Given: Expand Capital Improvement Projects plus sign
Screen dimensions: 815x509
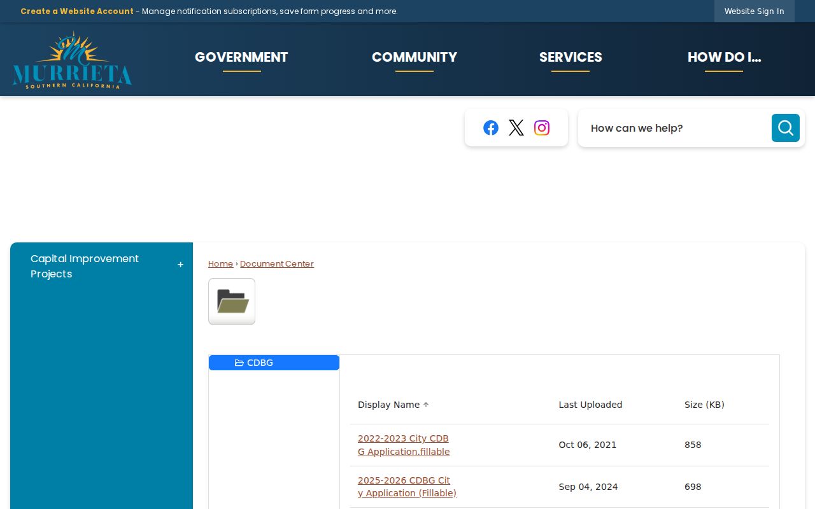Looking at the screenshot, I should click(x=180, y=265).
